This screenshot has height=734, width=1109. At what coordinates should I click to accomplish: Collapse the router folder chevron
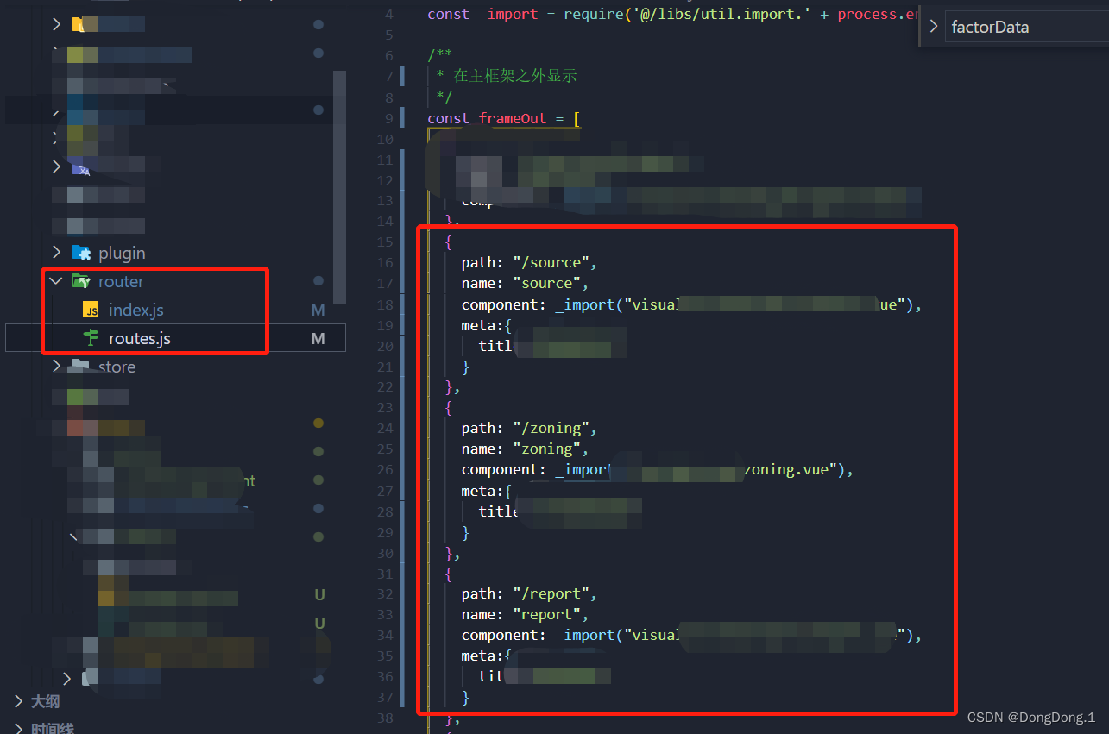click(x=56, y=281)
